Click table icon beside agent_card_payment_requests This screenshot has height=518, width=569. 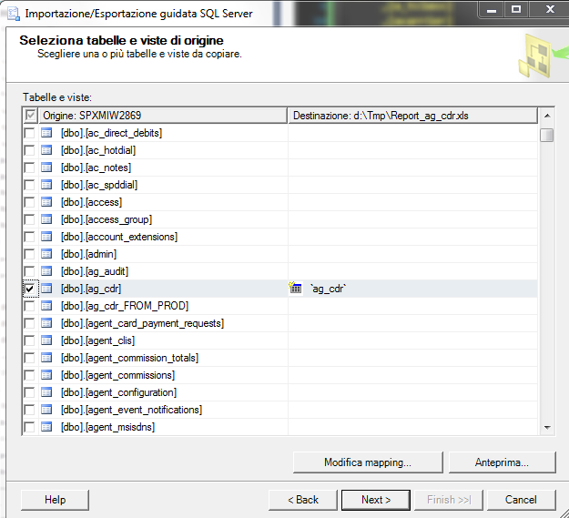[46, 323]
